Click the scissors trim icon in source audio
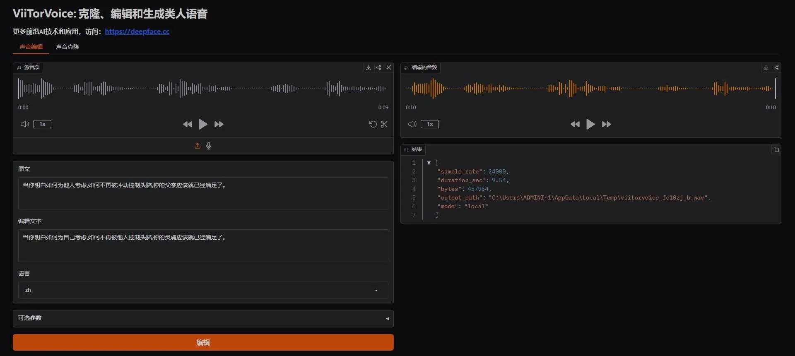The width and height of the screenshot is (795, 356). pos(384,124)
